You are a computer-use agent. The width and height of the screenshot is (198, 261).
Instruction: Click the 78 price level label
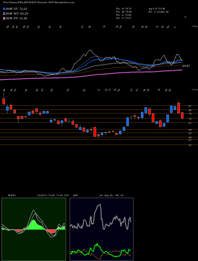coord(190,114)
